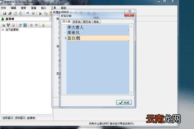Click the add child node branch icon
Screen dimensions: 194x129
(x=8, y=25)
